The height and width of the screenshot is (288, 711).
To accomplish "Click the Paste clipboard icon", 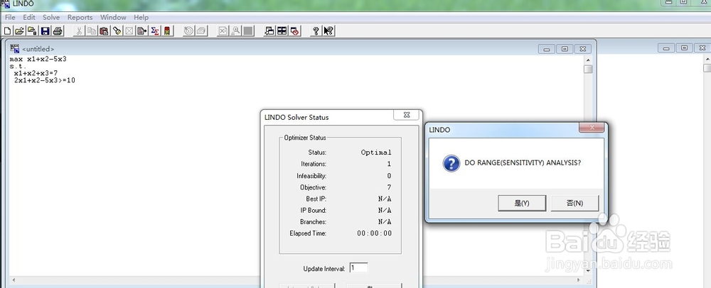I will 105,31.
